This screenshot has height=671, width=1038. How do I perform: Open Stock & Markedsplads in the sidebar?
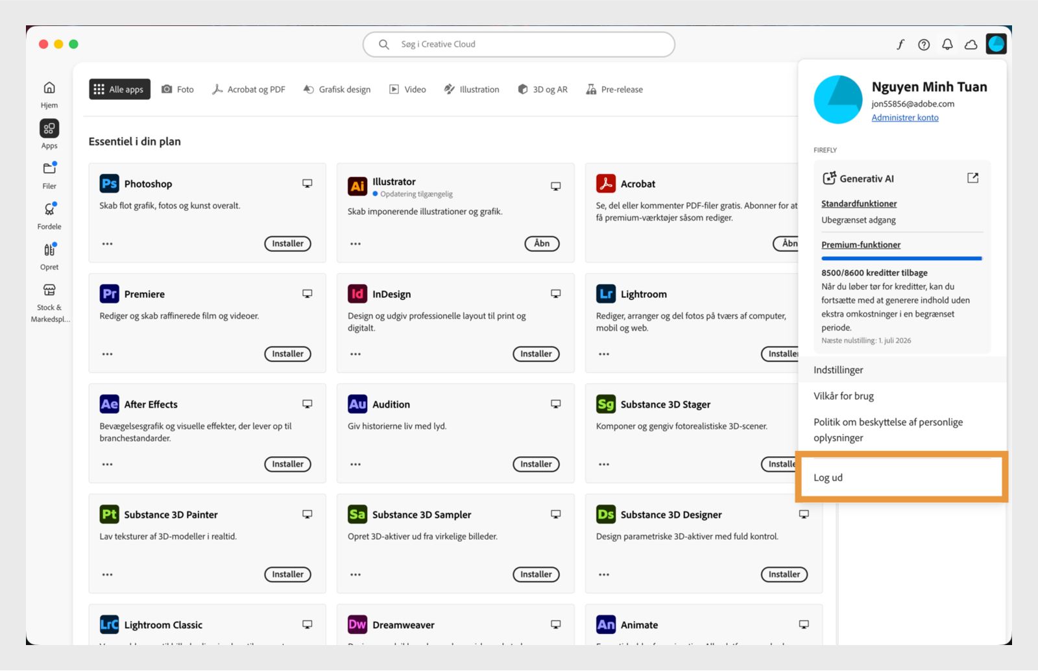[49, 290]
